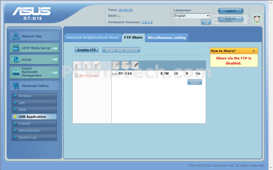Click the modify account icon
Viewport: 273px width, 170px height.
[96, 65]
